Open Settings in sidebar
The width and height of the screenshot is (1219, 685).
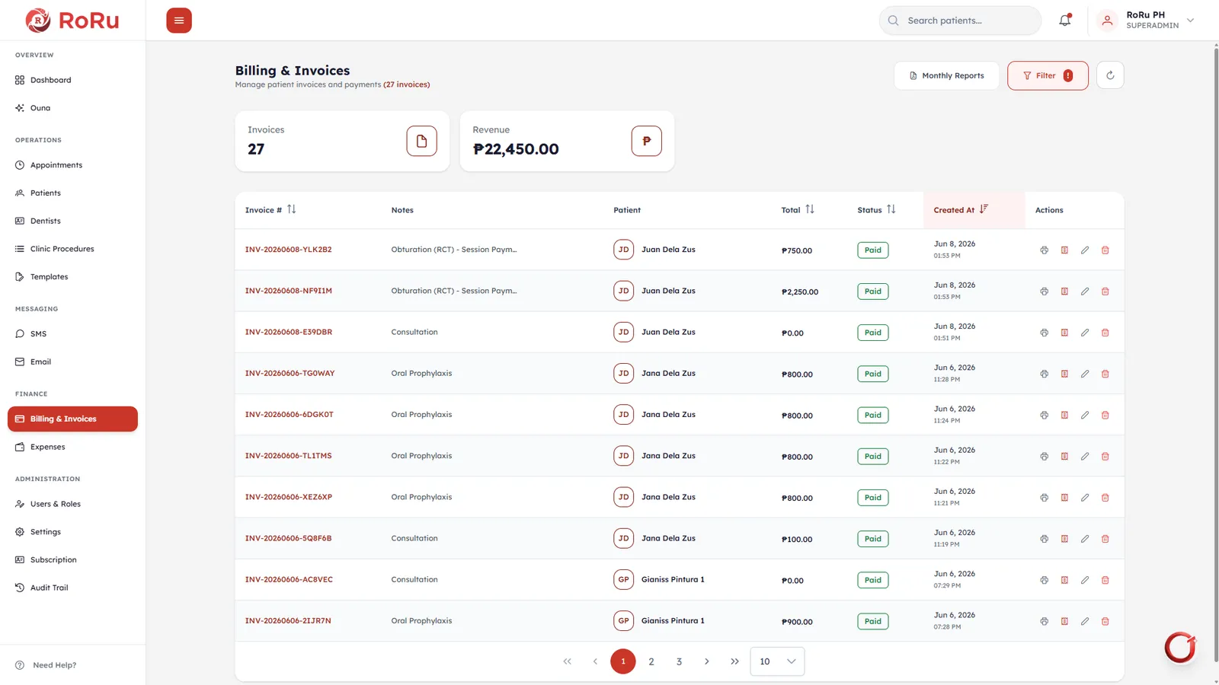pos(72,532)
